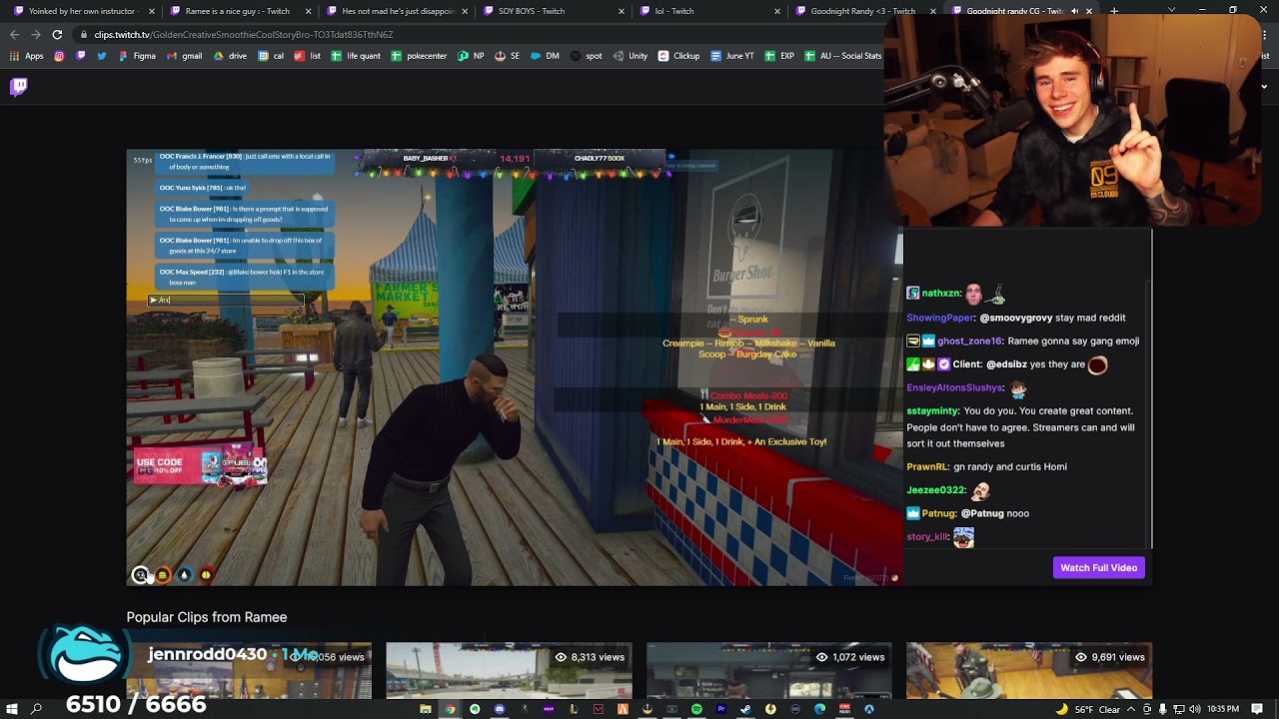The height and width of the screenshot is (719, 1279).
Task: Open the Instagram bookmark icon
Action: click(59, 56)
